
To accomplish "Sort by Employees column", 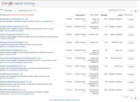I will (104, 15).
